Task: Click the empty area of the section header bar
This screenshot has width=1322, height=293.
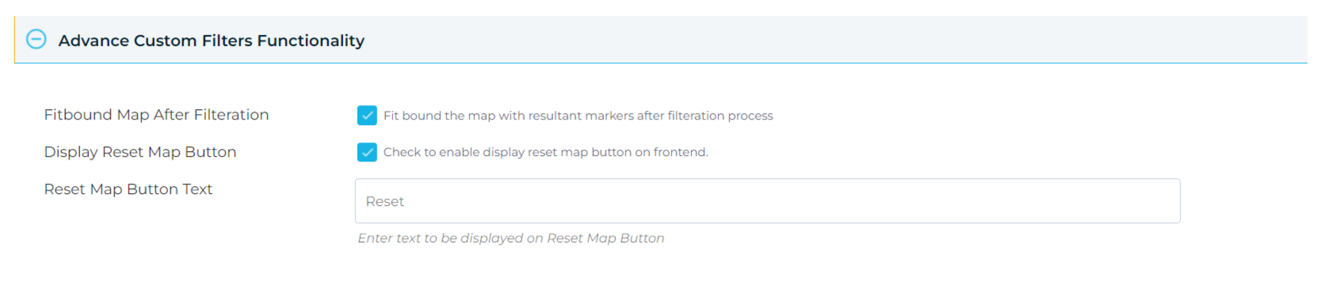Action: coord(832,40)
